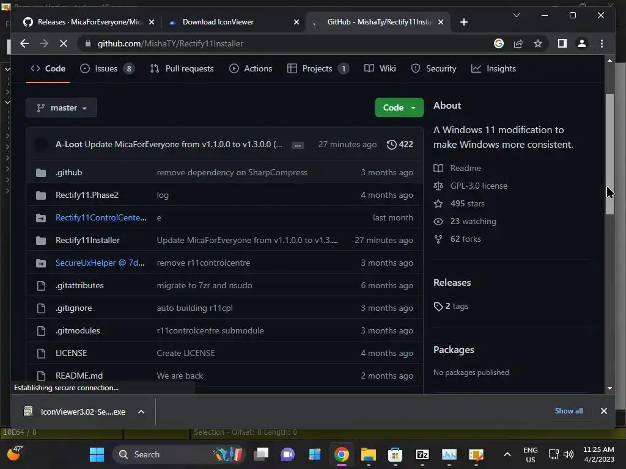Open the Issues tab
Image resolution: width=626 pixels, height=469 pixels.
(107, 68)
